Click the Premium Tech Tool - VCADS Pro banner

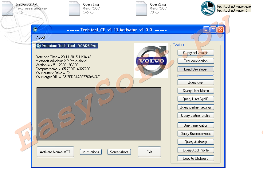click(x=67, y=46)
